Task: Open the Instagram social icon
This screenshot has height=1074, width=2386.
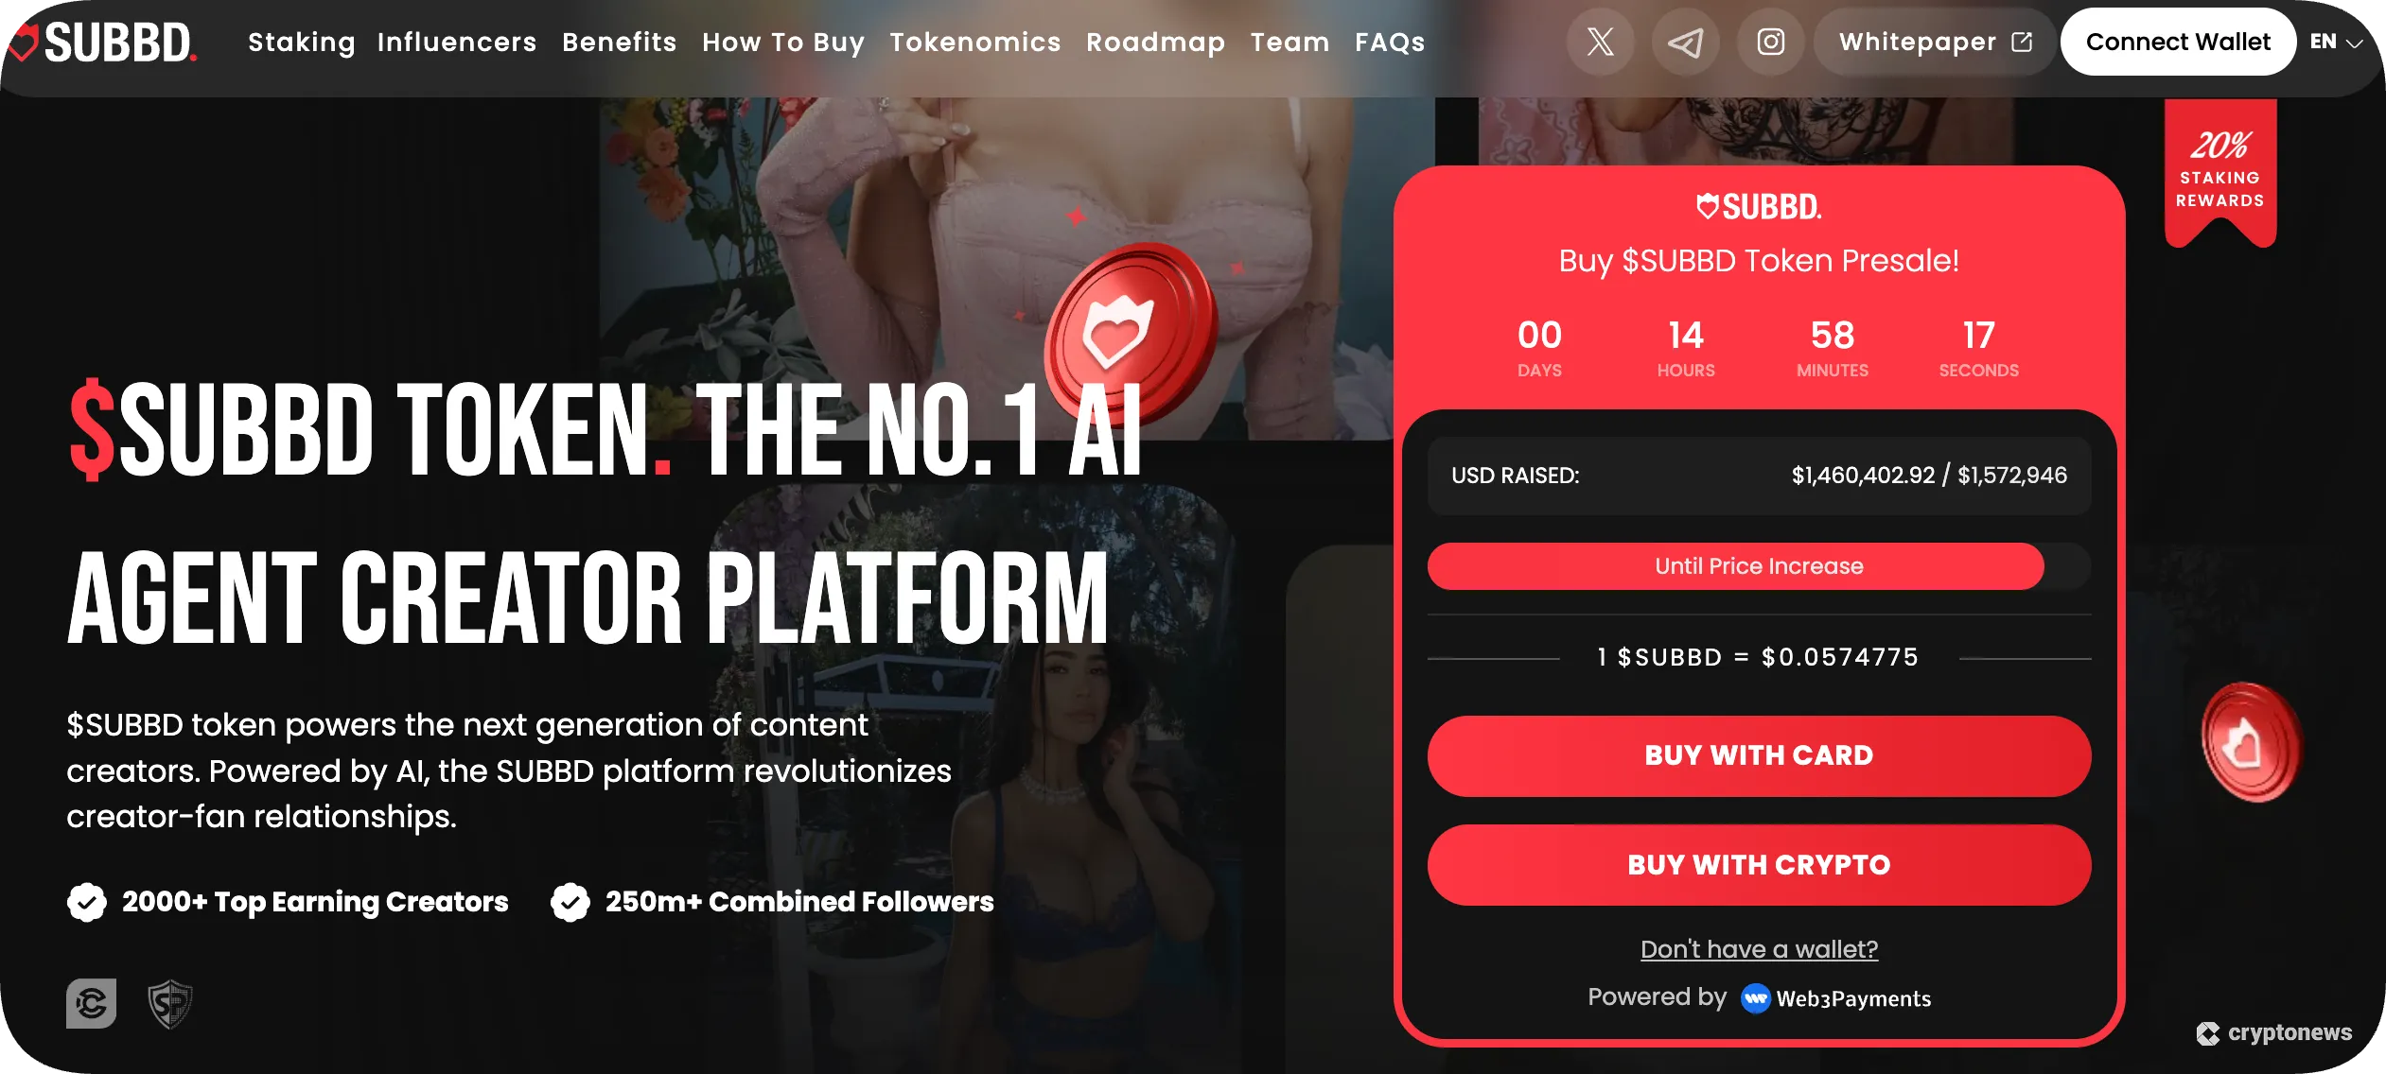Action: pos(1770,42)
